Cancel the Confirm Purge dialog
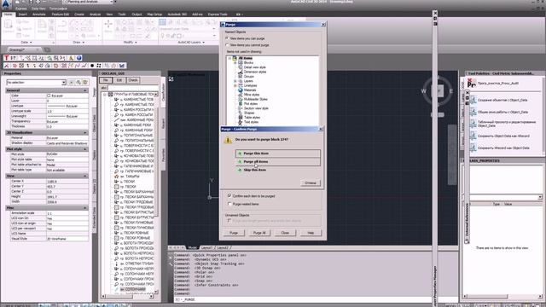 (x=311, y=182)
